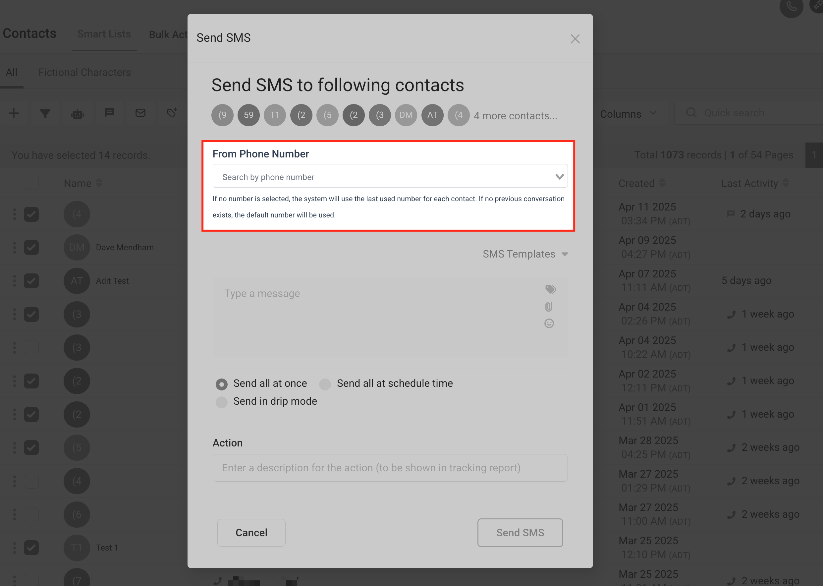Click the paperclip attachment icon
The width and height of the screenshot is (823, 586).
pos(549,307)
